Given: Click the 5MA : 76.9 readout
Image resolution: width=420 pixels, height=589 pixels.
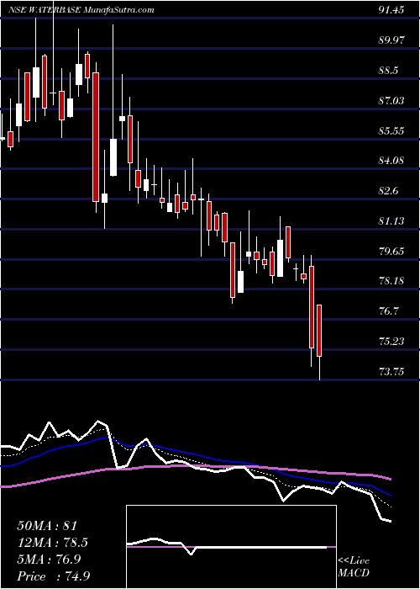Looking at the screenshot, I should (49, 560).
